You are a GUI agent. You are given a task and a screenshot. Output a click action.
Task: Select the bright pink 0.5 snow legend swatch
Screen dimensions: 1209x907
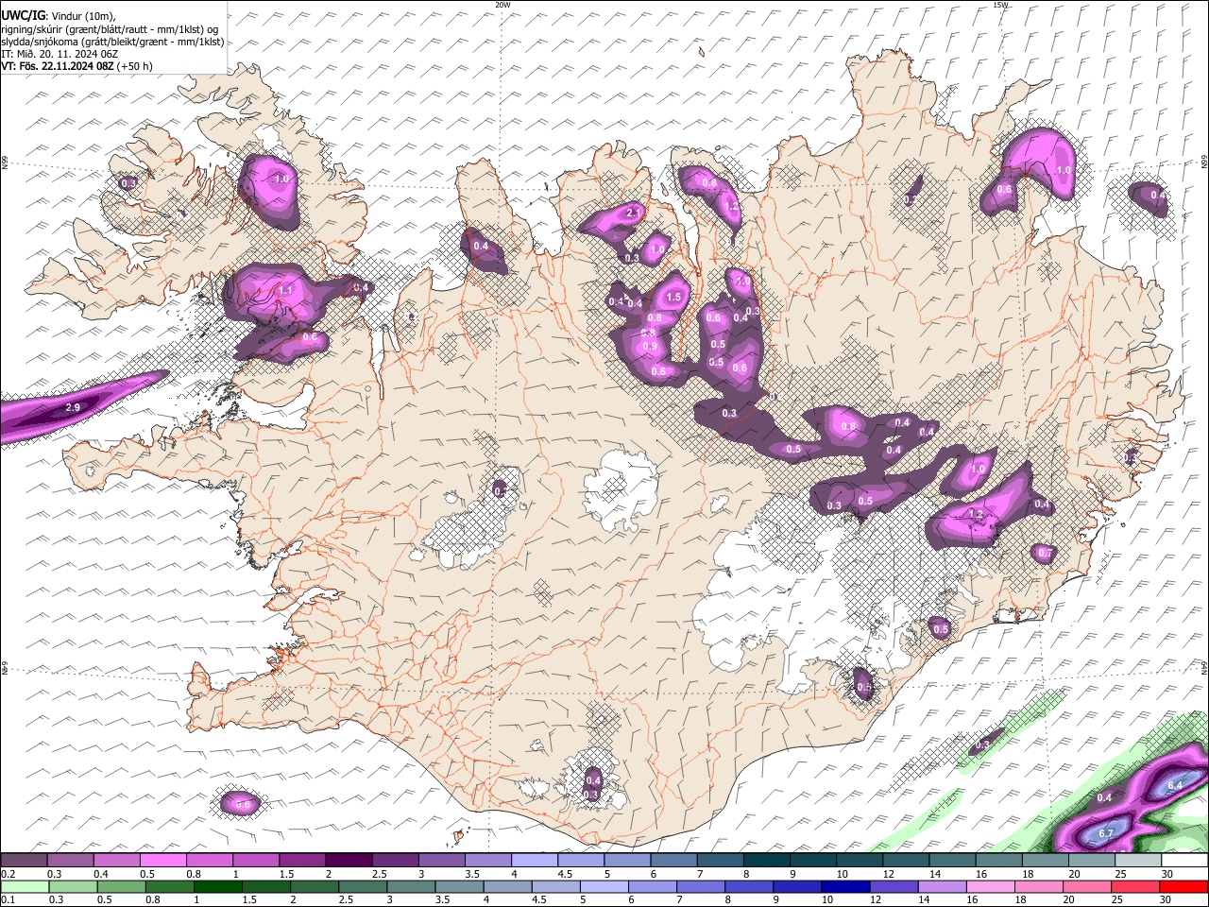[x=163, y=860]
